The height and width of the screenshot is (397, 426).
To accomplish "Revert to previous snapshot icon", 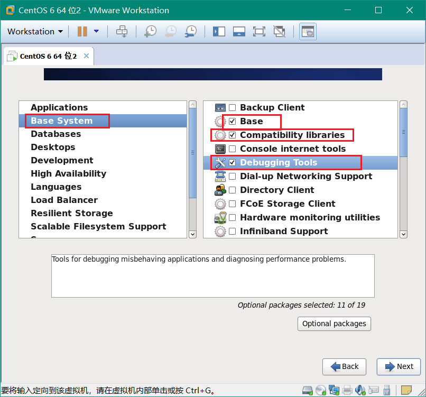I will tap(170, 32).
